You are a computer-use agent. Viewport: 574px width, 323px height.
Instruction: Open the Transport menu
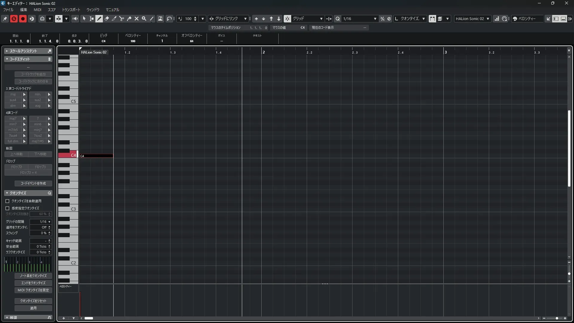point(71,10)
